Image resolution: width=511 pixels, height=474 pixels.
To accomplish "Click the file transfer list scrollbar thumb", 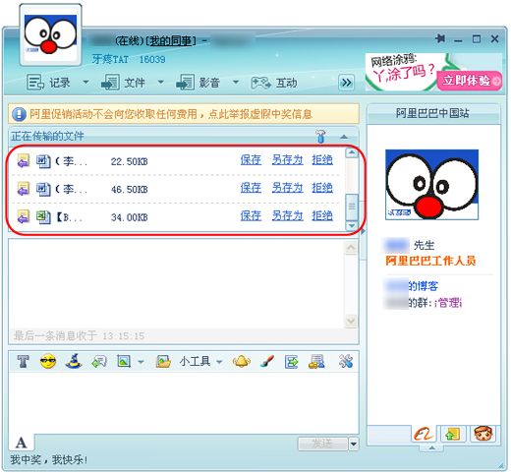I will (x=352, y=207).
